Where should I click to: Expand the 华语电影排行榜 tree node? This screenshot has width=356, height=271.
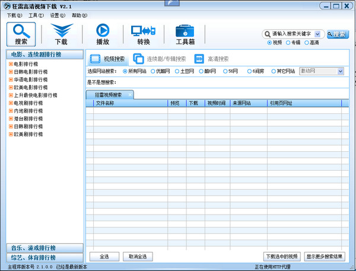pyautogui.click(x=11, y=79)
